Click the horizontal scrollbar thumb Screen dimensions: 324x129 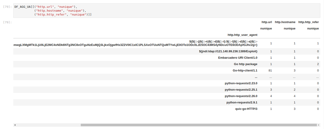[199, 125]
